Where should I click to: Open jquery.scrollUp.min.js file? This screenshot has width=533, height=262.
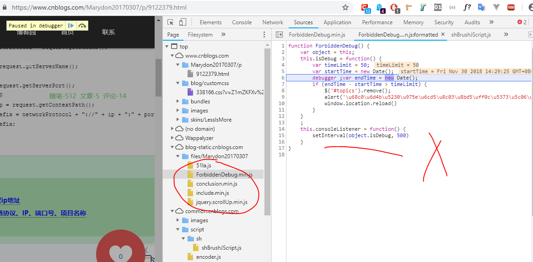click(221, 202)
